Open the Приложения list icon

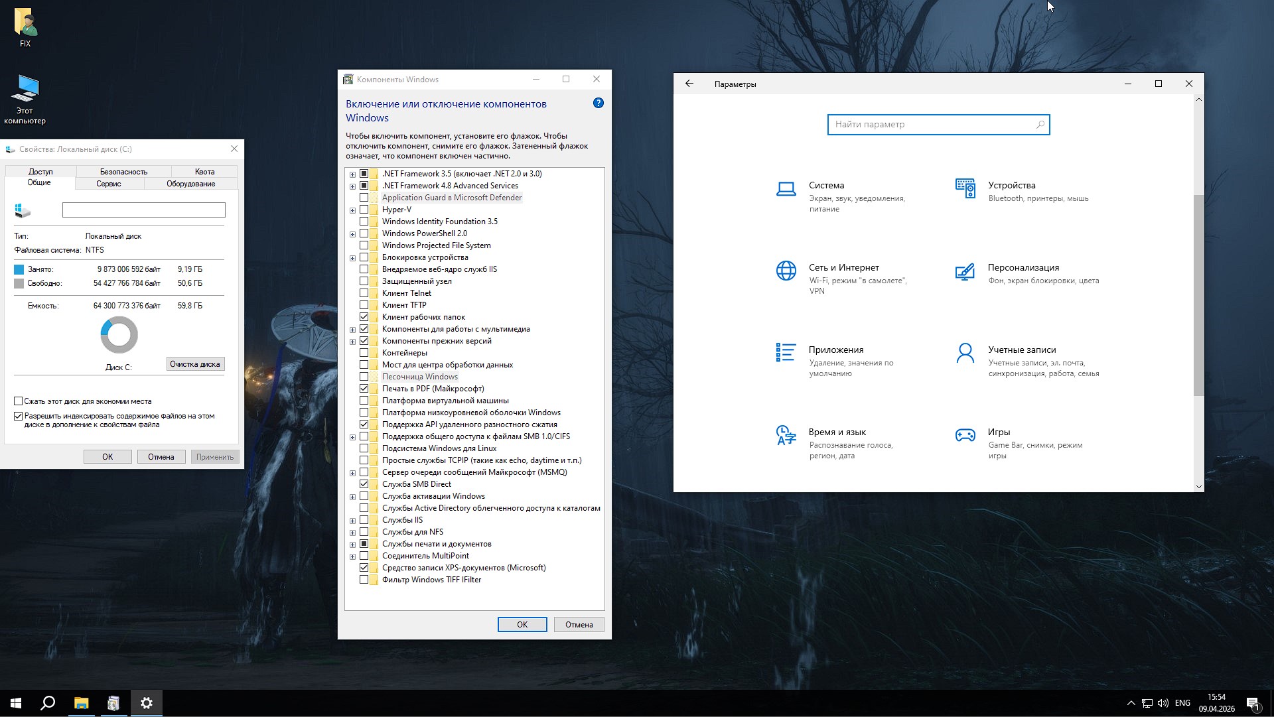point(786,352)
